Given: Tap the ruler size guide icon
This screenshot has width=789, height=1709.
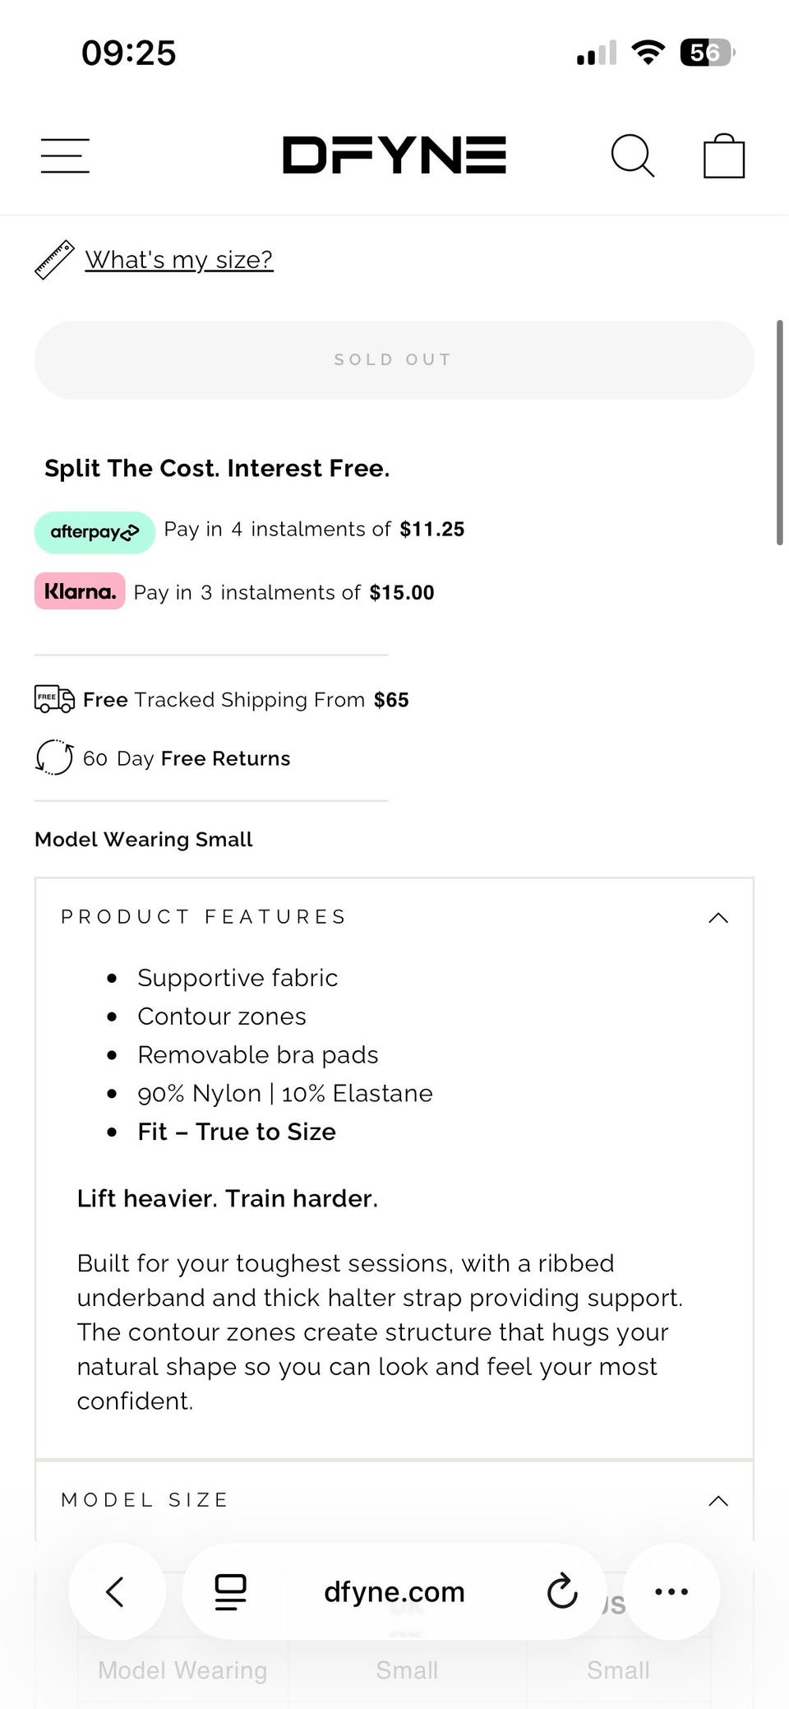Looking at the screenshot, I should [54, 260].
